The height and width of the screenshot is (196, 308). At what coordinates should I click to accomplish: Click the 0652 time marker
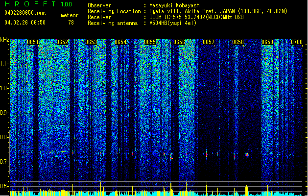[62, 42]
